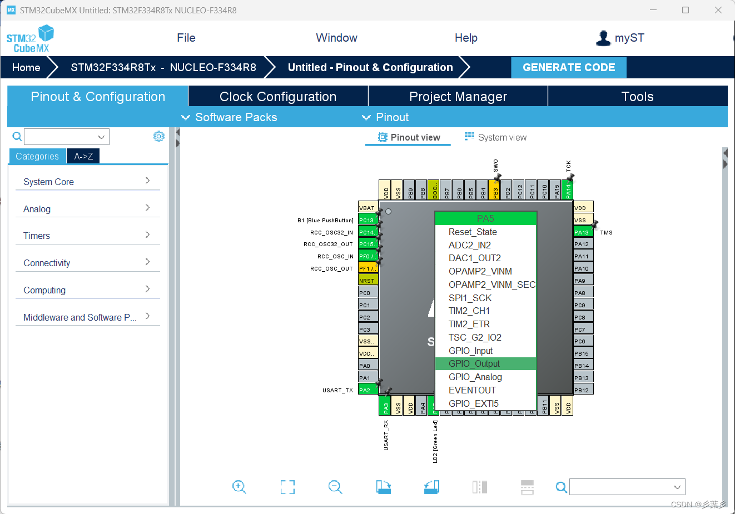Select the Pinout view tab
The height and width of the screenshot is (514, 735).
point(409,137)
